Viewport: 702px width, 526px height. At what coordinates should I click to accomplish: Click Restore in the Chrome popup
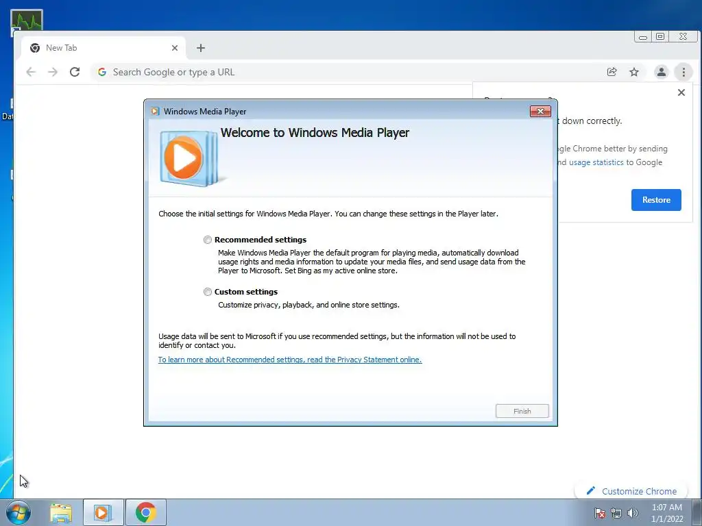coord(656,200)
